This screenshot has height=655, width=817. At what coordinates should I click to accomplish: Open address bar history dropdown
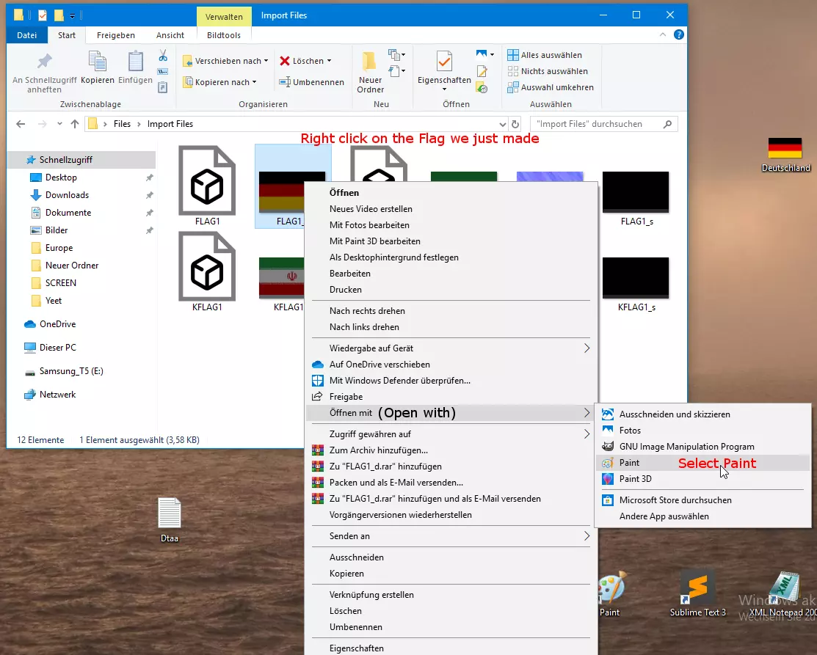(502, 124)
